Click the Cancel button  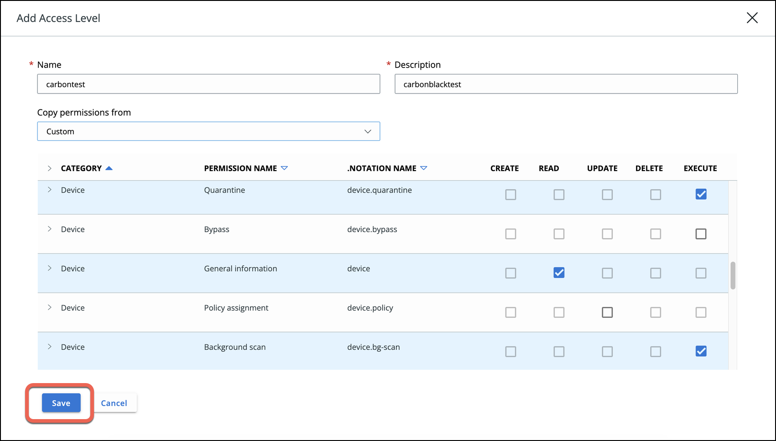114,403
